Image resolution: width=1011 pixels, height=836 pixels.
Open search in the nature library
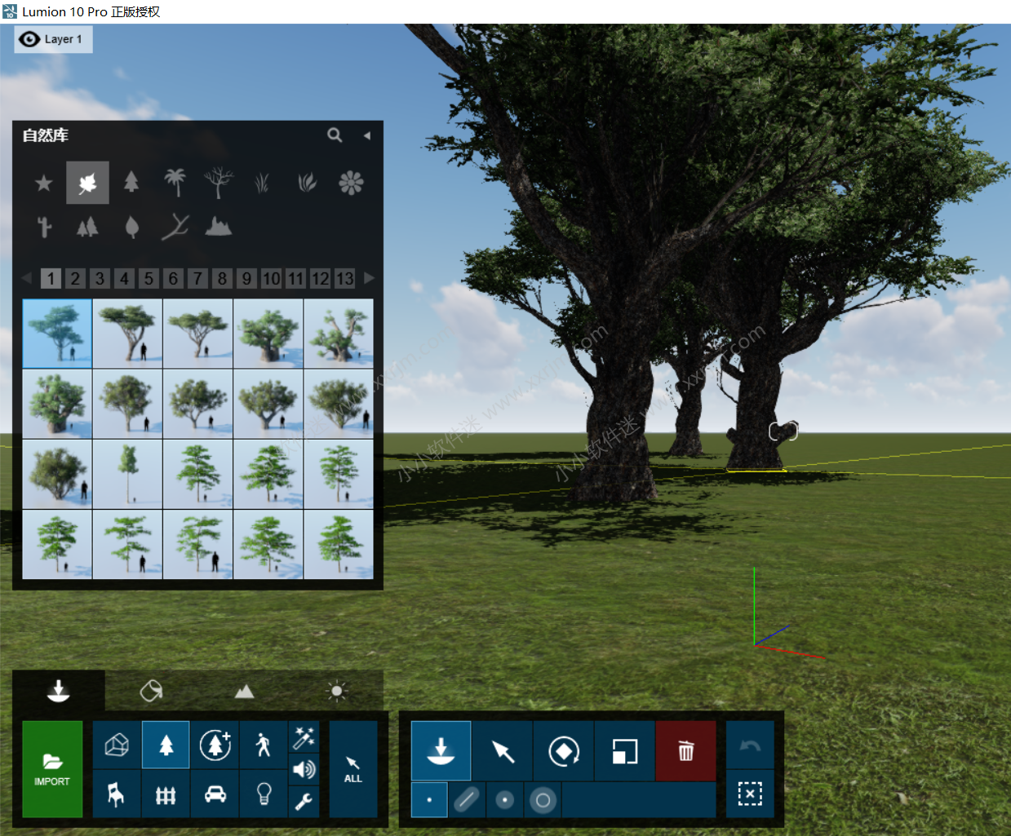[335, 135]
